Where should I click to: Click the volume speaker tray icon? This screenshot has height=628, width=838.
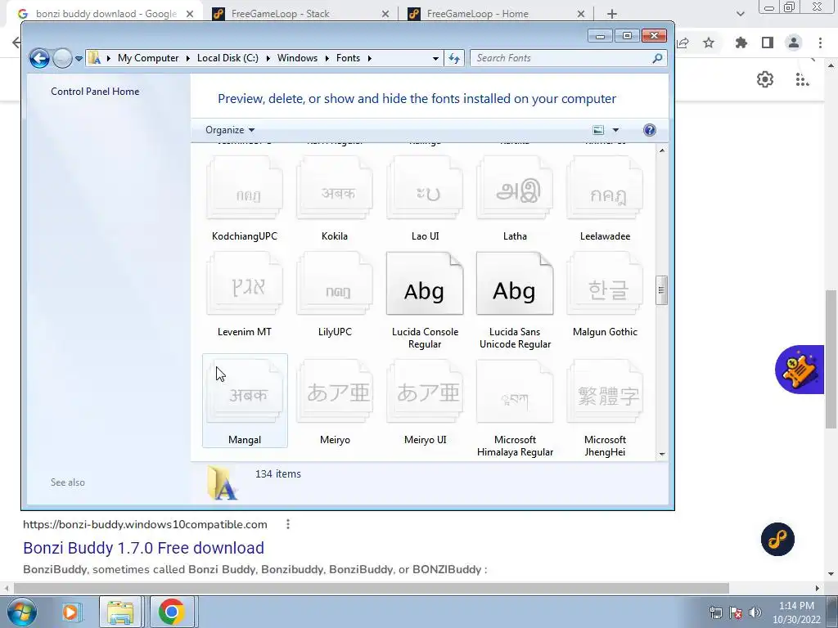(x=755, y=612)
